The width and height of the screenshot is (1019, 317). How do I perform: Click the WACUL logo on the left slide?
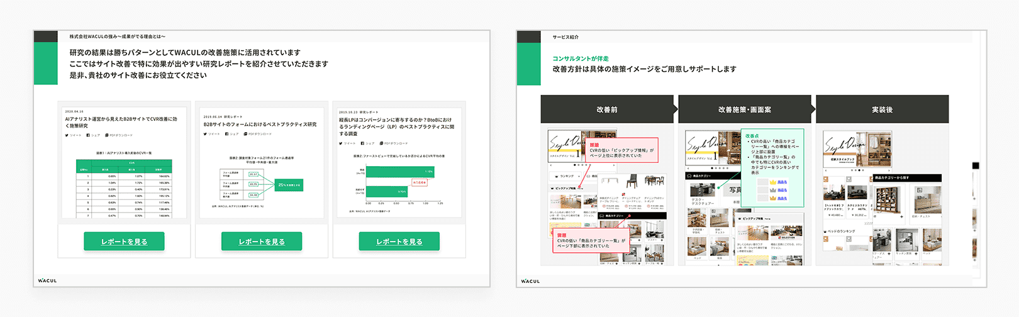[x=47, y=281]
